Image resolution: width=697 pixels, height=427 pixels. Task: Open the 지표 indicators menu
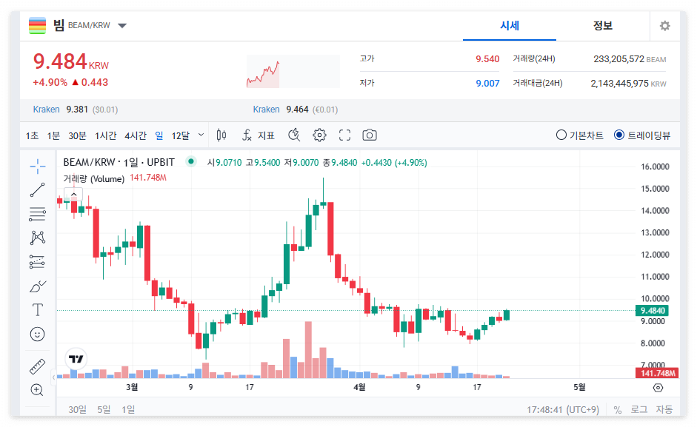click(x=259, y=135)
